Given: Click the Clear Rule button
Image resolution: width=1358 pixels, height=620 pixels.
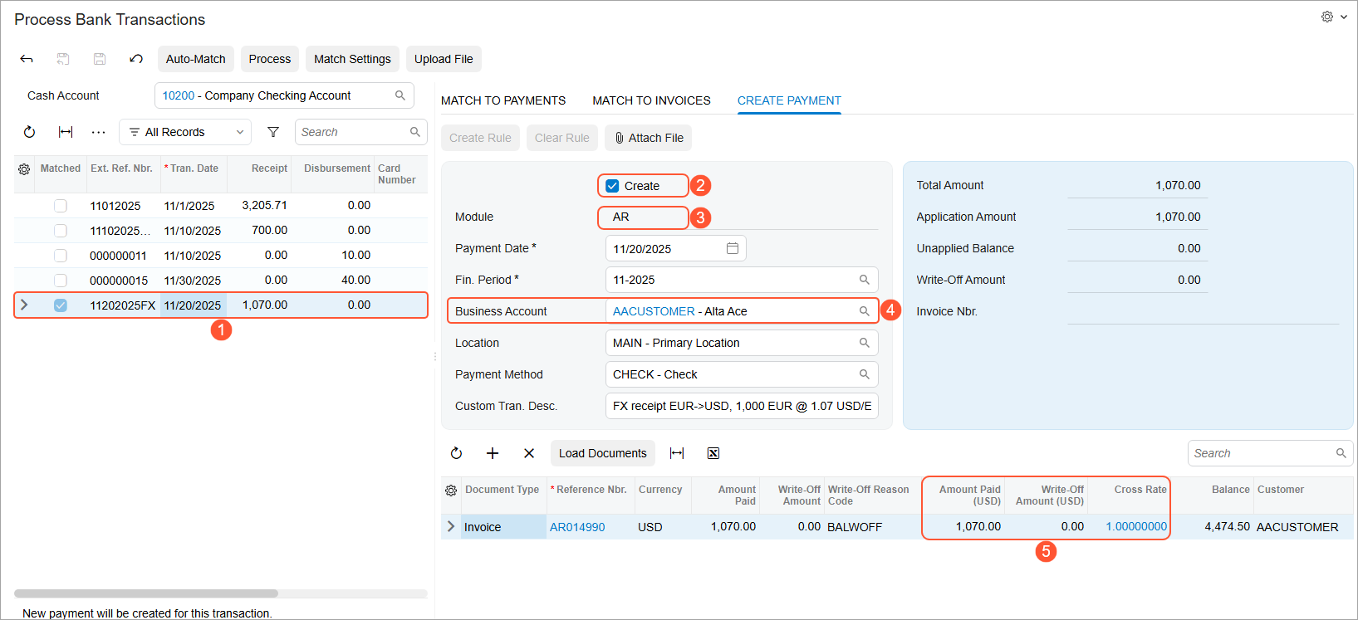Looking at the screenshot, I should 562,138.
